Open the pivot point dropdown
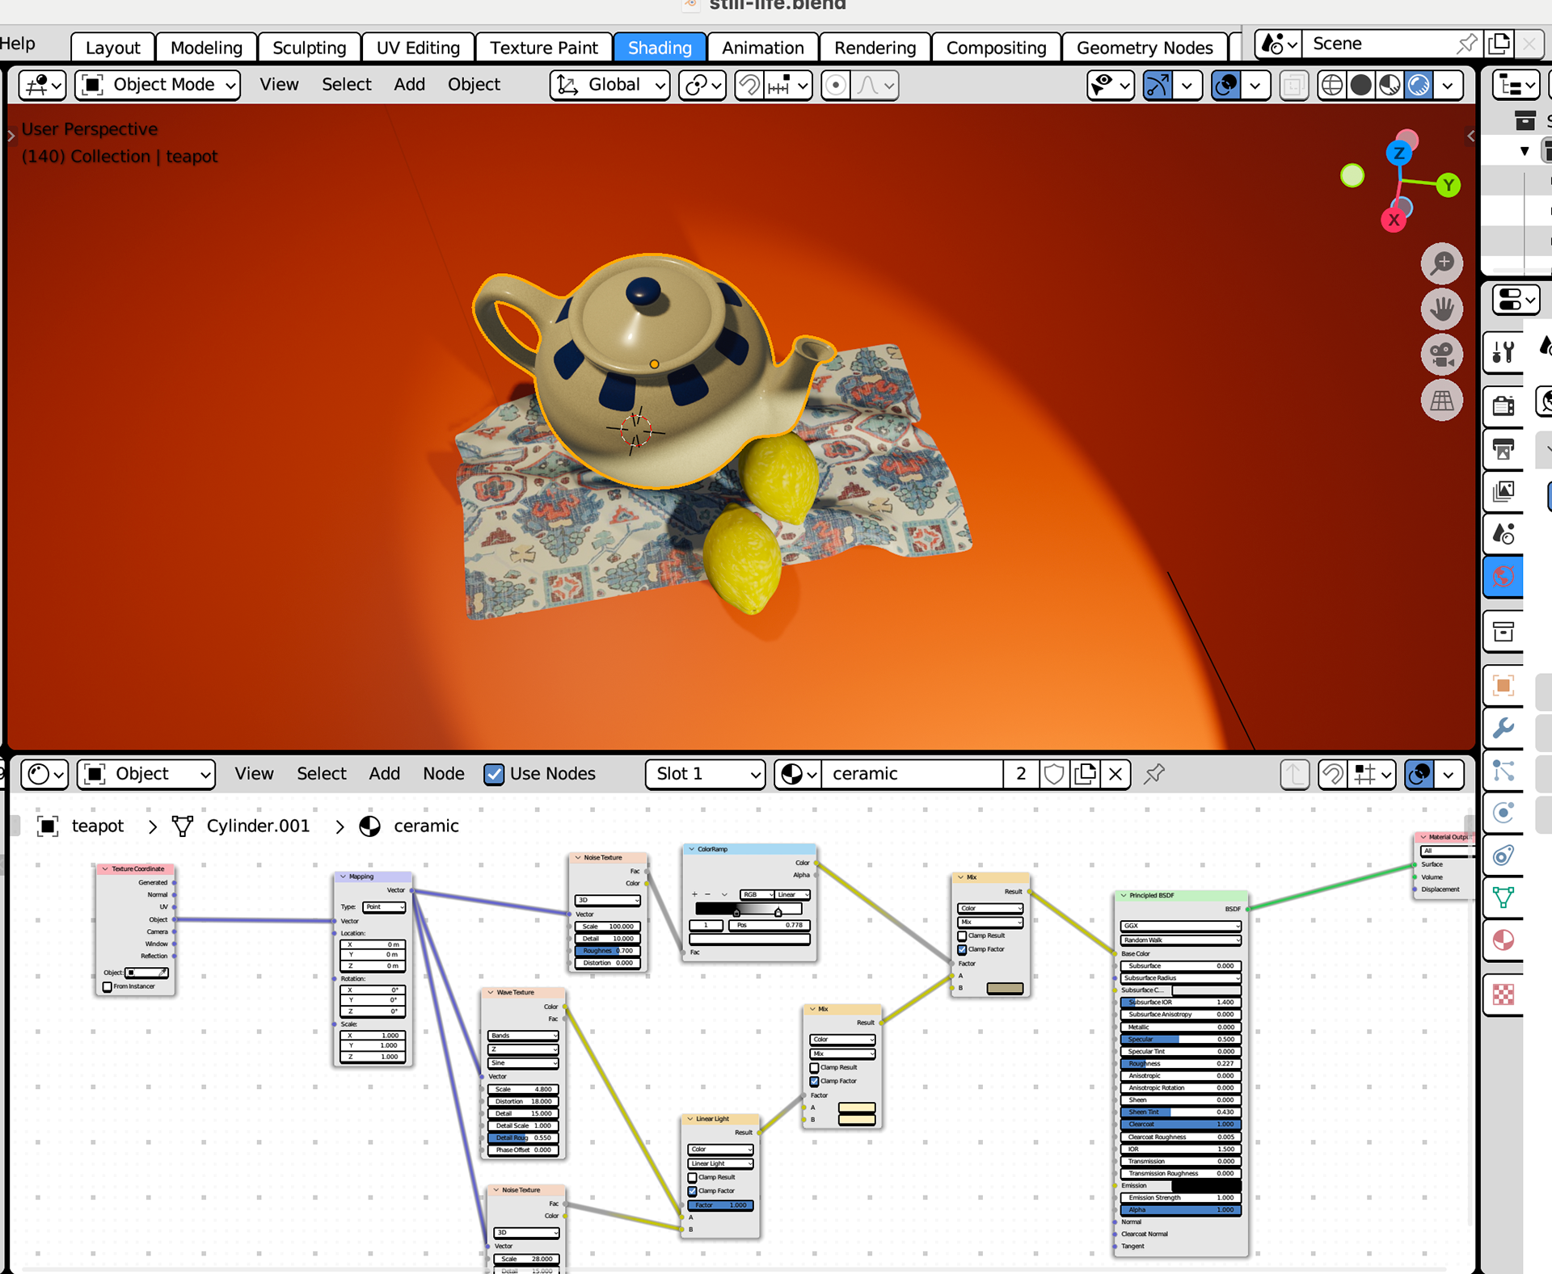1552x1274 pixels. pyautogui.click(x=702, y=85)
